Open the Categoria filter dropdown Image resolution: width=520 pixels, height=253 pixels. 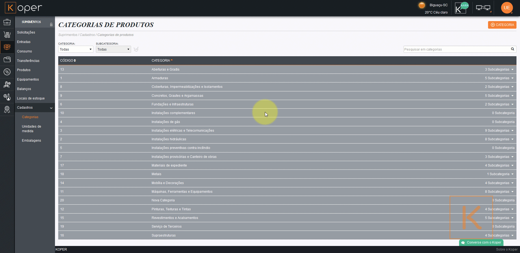tap(76, 49)
